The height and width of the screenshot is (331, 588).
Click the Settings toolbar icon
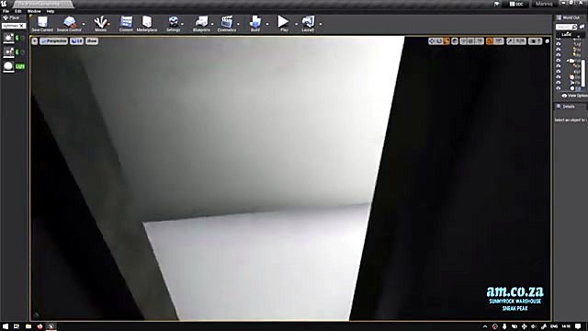(174, 23)
